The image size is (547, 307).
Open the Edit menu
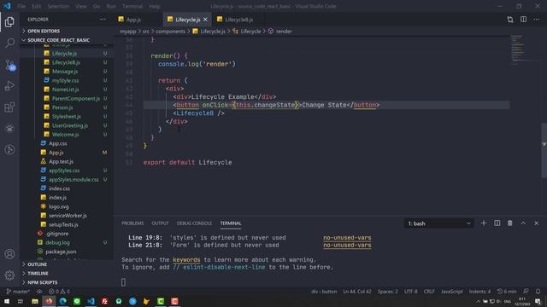[36, 6]
